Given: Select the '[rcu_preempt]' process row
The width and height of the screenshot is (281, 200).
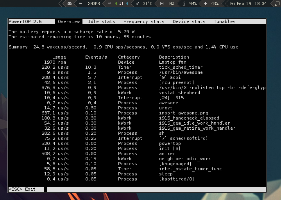Looking at the screenshot, I should 137,82.
